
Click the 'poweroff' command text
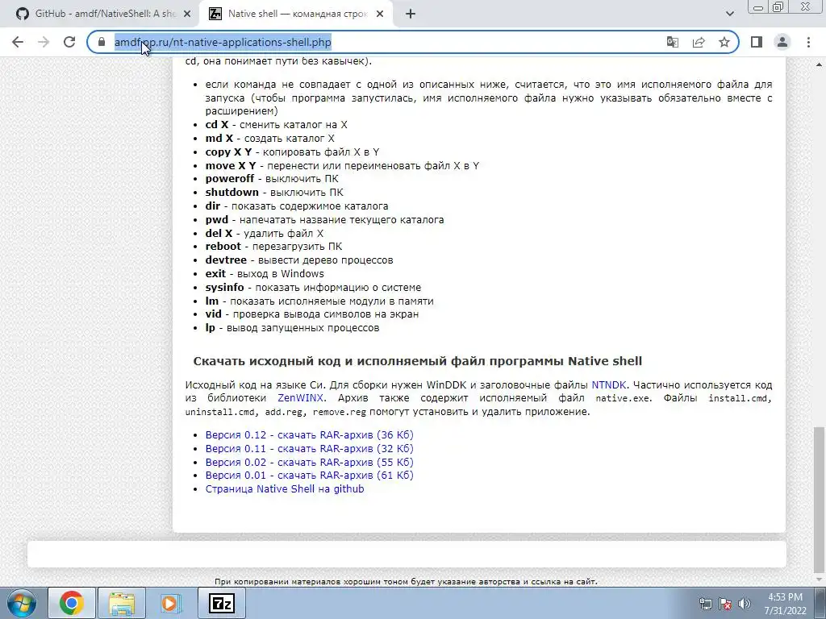tap(230, 178)
